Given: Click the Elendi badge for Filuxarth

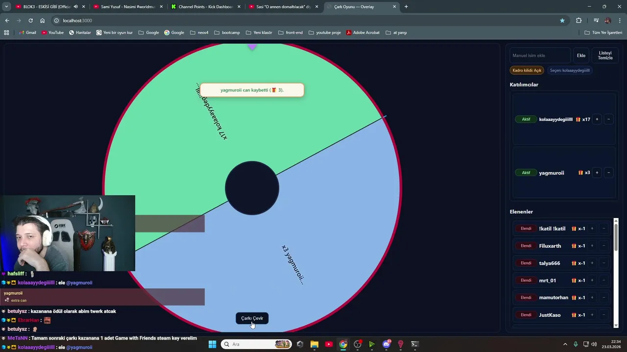Looking at the screenshot, I should 526,246.
